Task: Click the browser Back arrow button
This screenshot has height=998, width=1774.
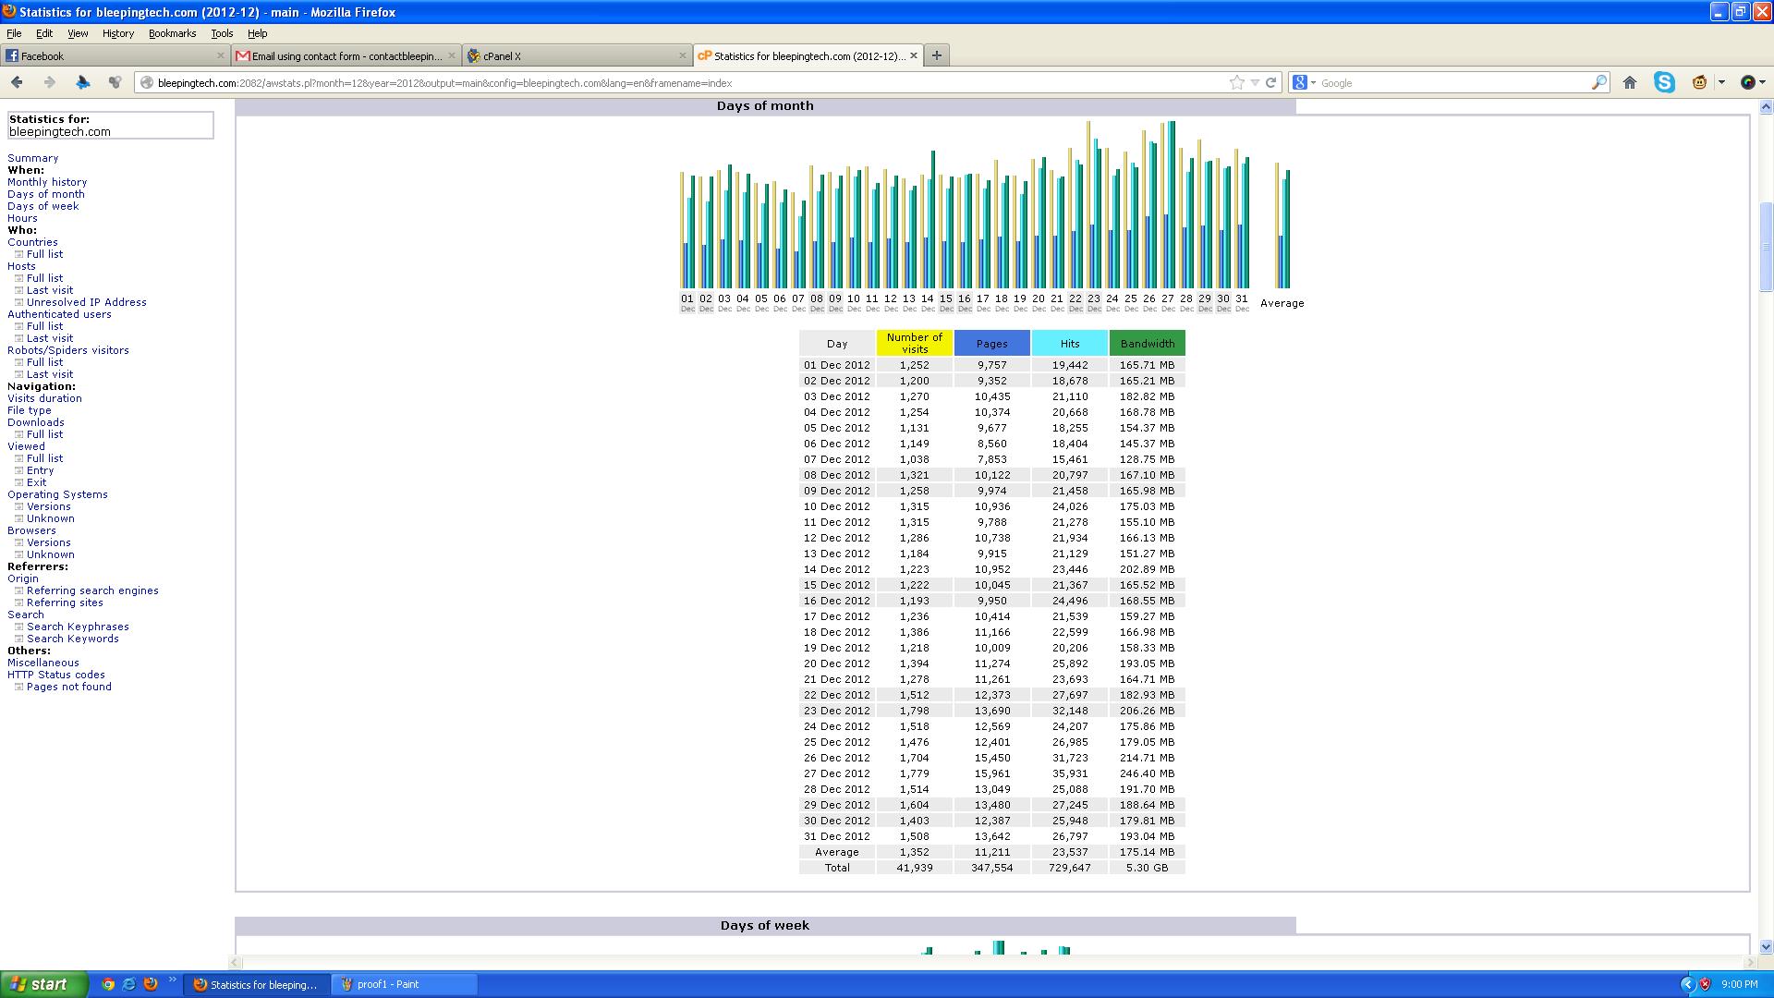Action: 17,82
